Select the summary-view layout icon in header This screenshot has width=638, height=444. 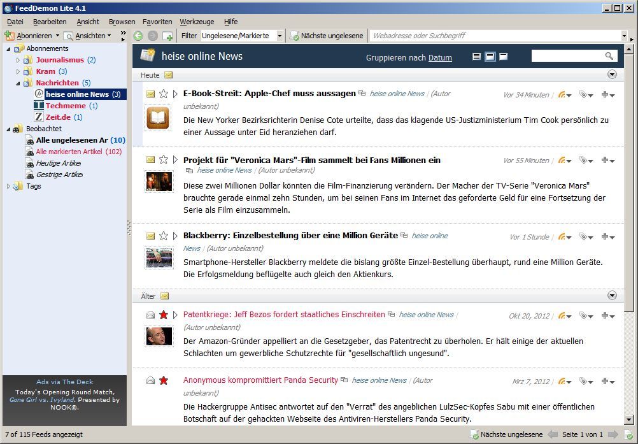[x=490, y=57]
